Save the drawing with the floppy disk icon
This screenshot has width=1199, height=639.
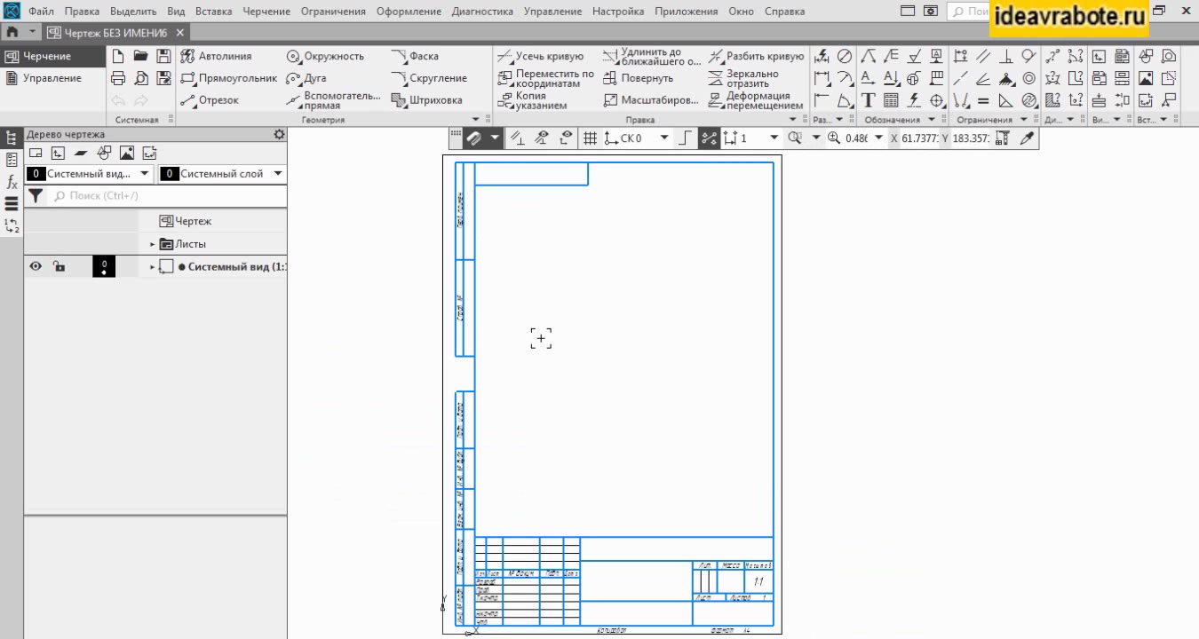(163, 56)
